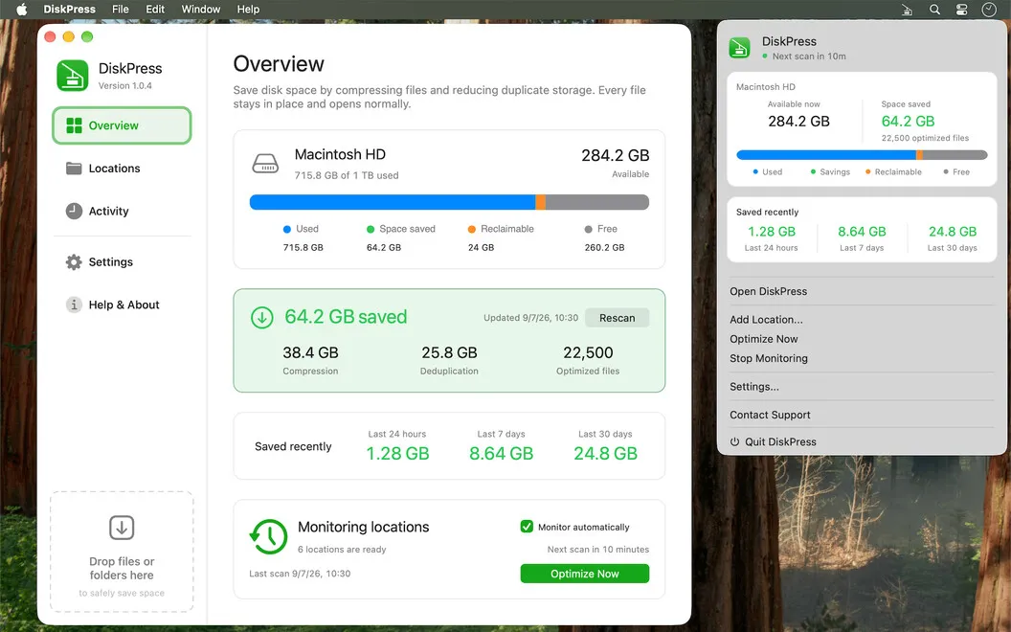Click the "260.2 GB" Free value
1011x632 pixels.
[x=604, y=248]
